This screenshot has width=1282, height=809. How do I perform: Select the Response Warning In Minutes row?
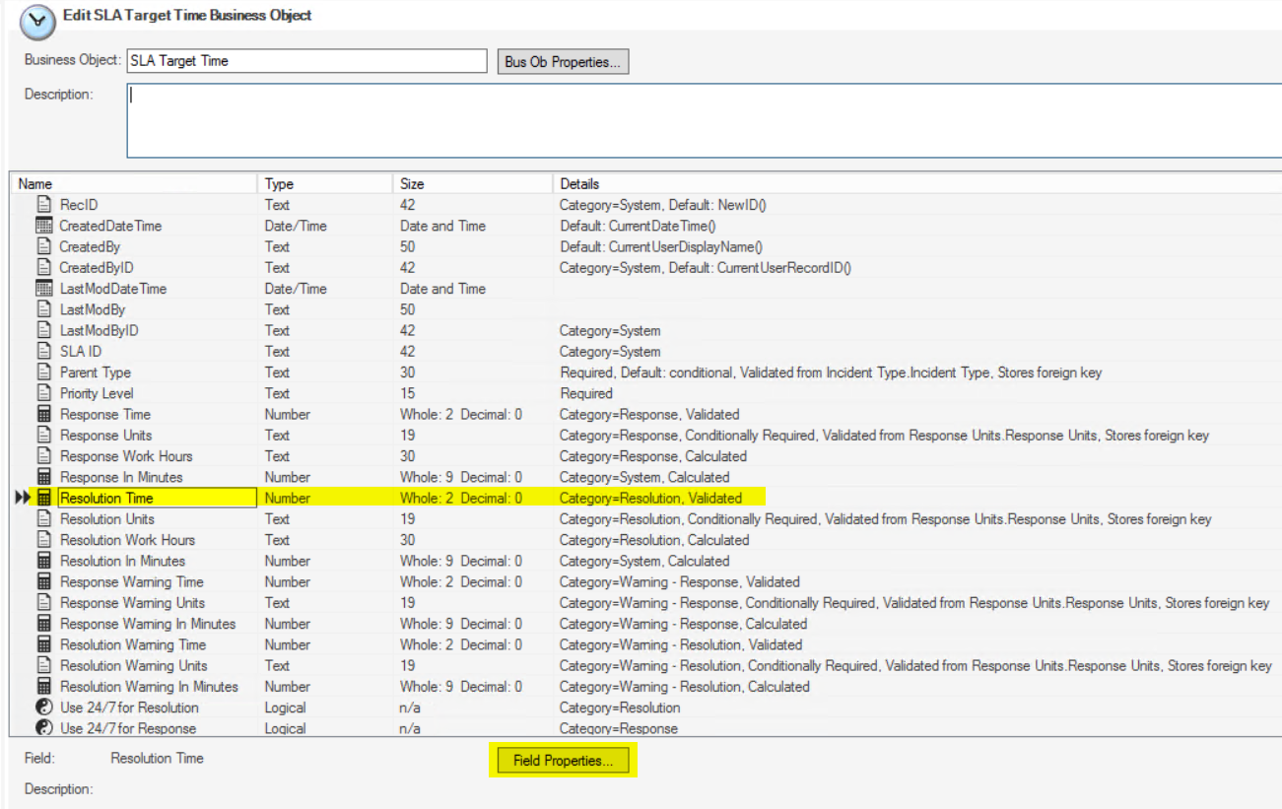(148, 624)
